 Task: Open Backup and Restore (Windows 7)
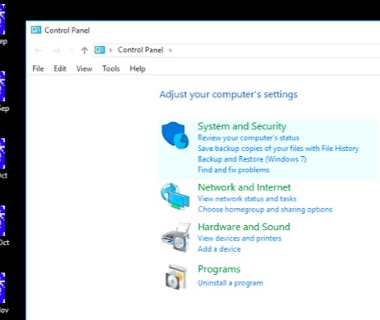point(252,159)
